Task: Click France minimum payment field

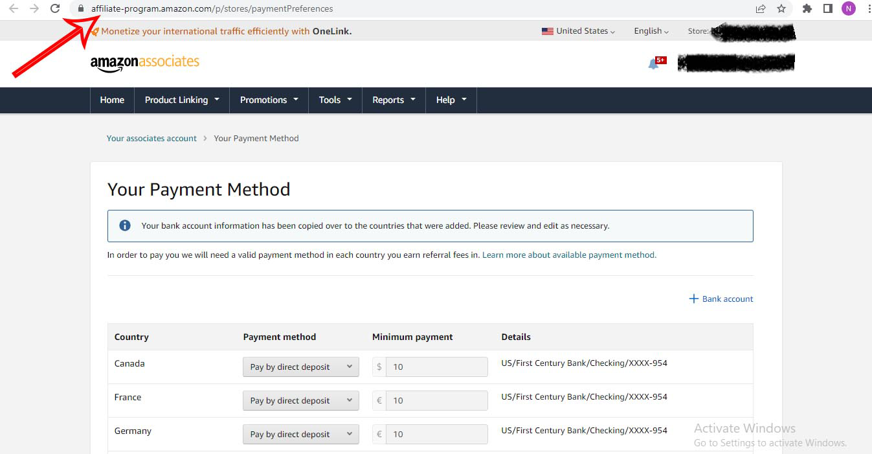Action: coord(436,400)
